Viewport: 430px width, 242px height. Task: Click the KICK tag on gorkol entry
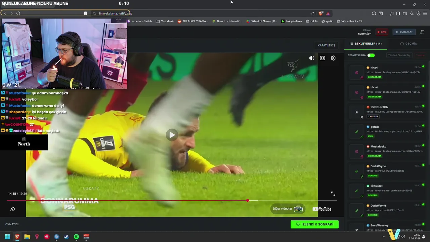(371, 136)
